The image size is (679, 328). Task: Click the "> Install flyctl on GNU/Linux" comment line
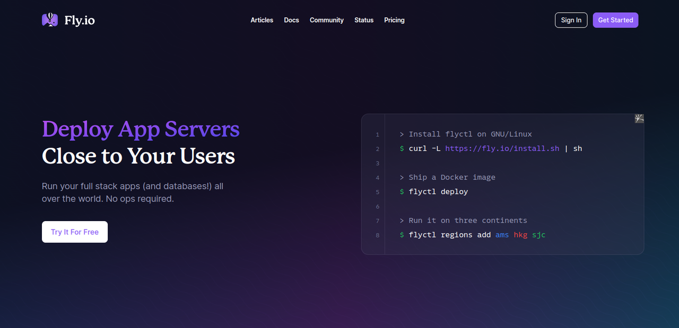[466, 134]
